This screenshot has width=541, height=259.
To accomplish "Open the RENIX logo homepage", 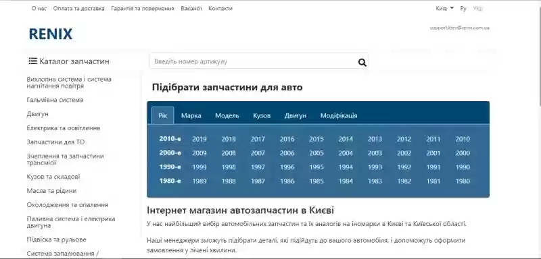I will [50, 34].
